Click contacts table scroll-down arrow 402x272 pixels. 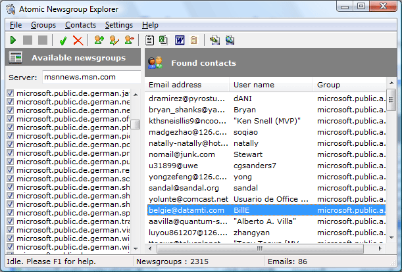[391, 238]
